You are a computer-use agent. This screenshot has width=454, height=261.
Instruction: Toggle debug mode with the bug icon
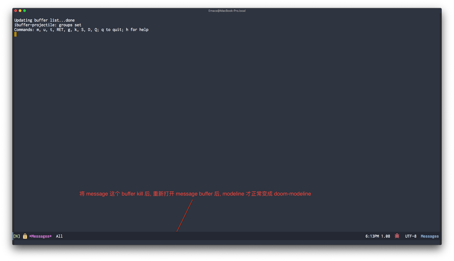(x=397, y=236)
